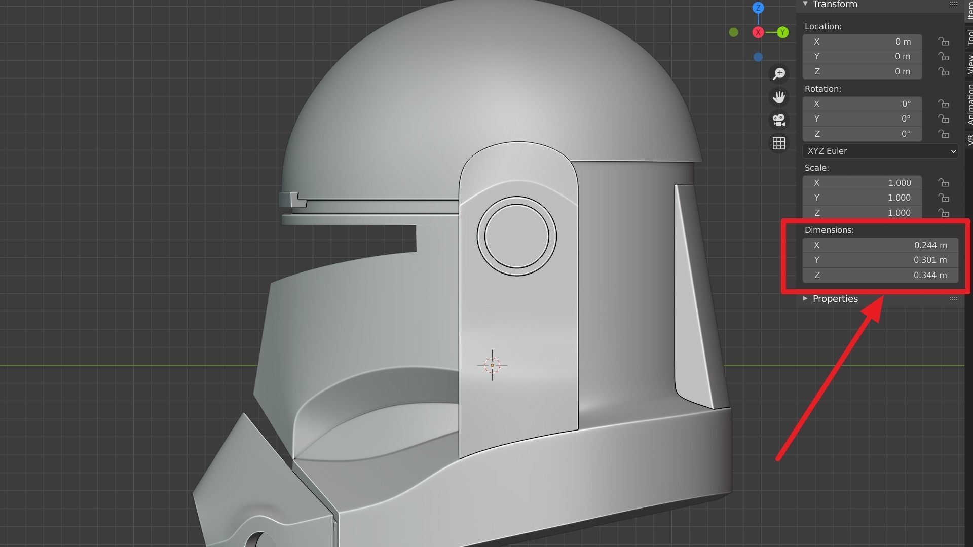Viewport: 973px width, 547px height.
Task: Click the Properties panel drag grip dots
Action: coord(953,298)
